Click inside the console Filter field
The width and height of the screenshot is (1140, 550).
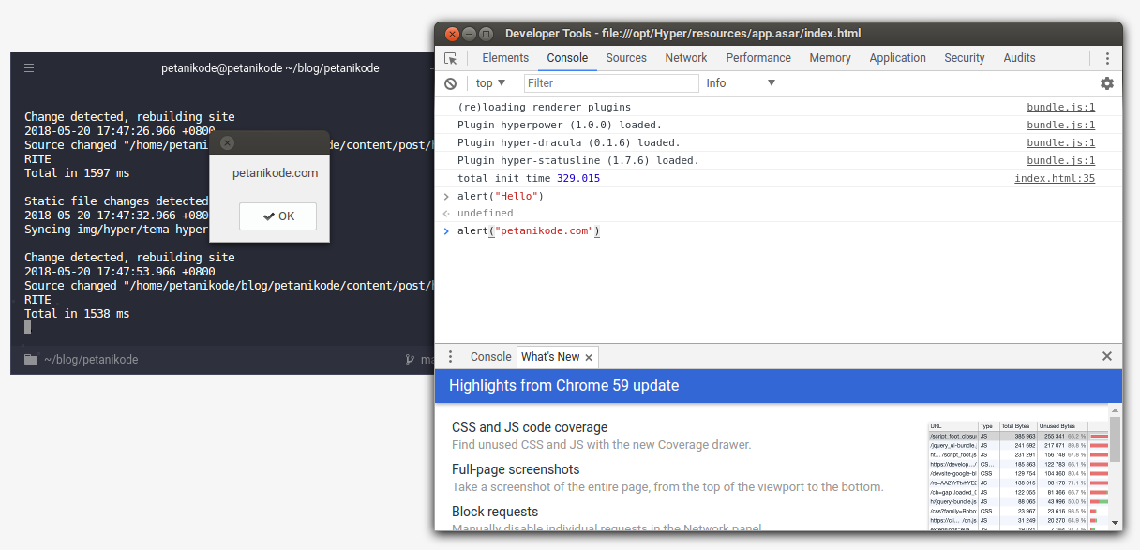609,83
